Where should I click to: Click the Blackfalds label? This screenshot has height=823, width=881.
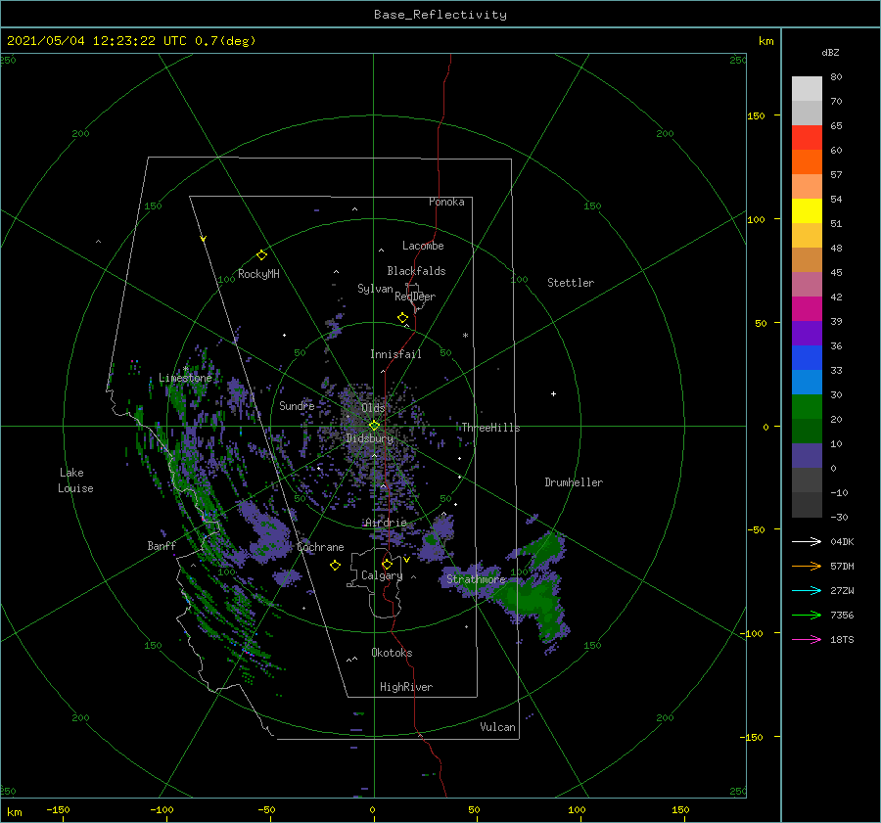click(x=416, y=271)
